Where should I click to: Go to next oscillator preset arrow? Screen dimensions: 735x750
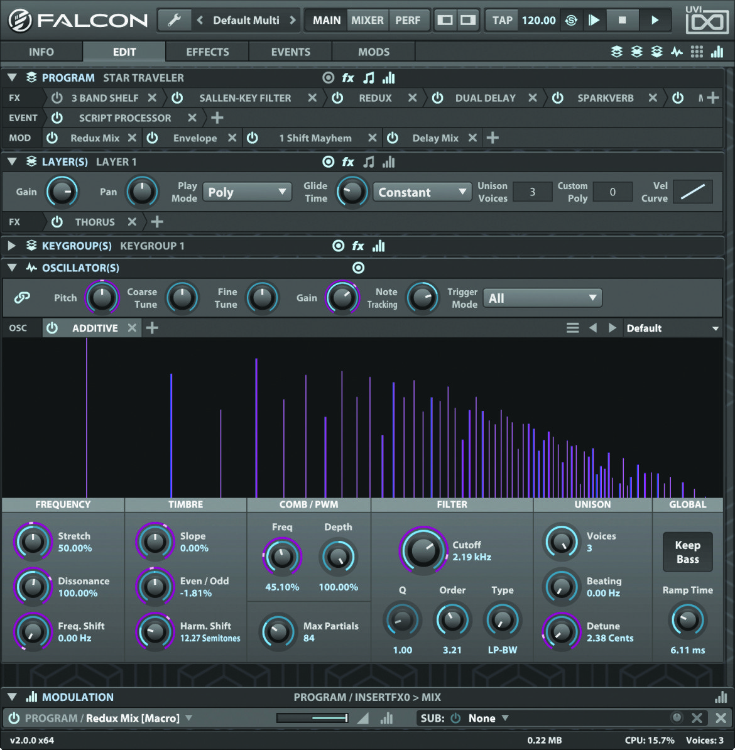tap(612, 328)
